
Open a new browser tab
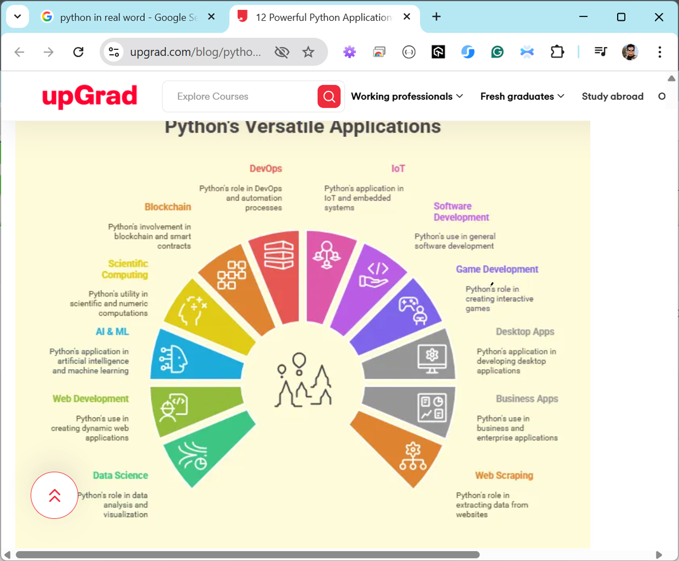[x=436, y=17]
